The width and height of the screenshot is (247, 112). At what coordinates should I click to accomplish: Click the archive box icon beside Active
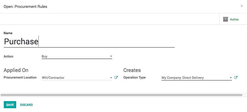(225, 19)
